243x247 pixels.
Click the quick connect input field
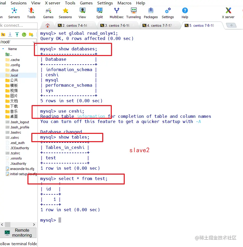18,25
